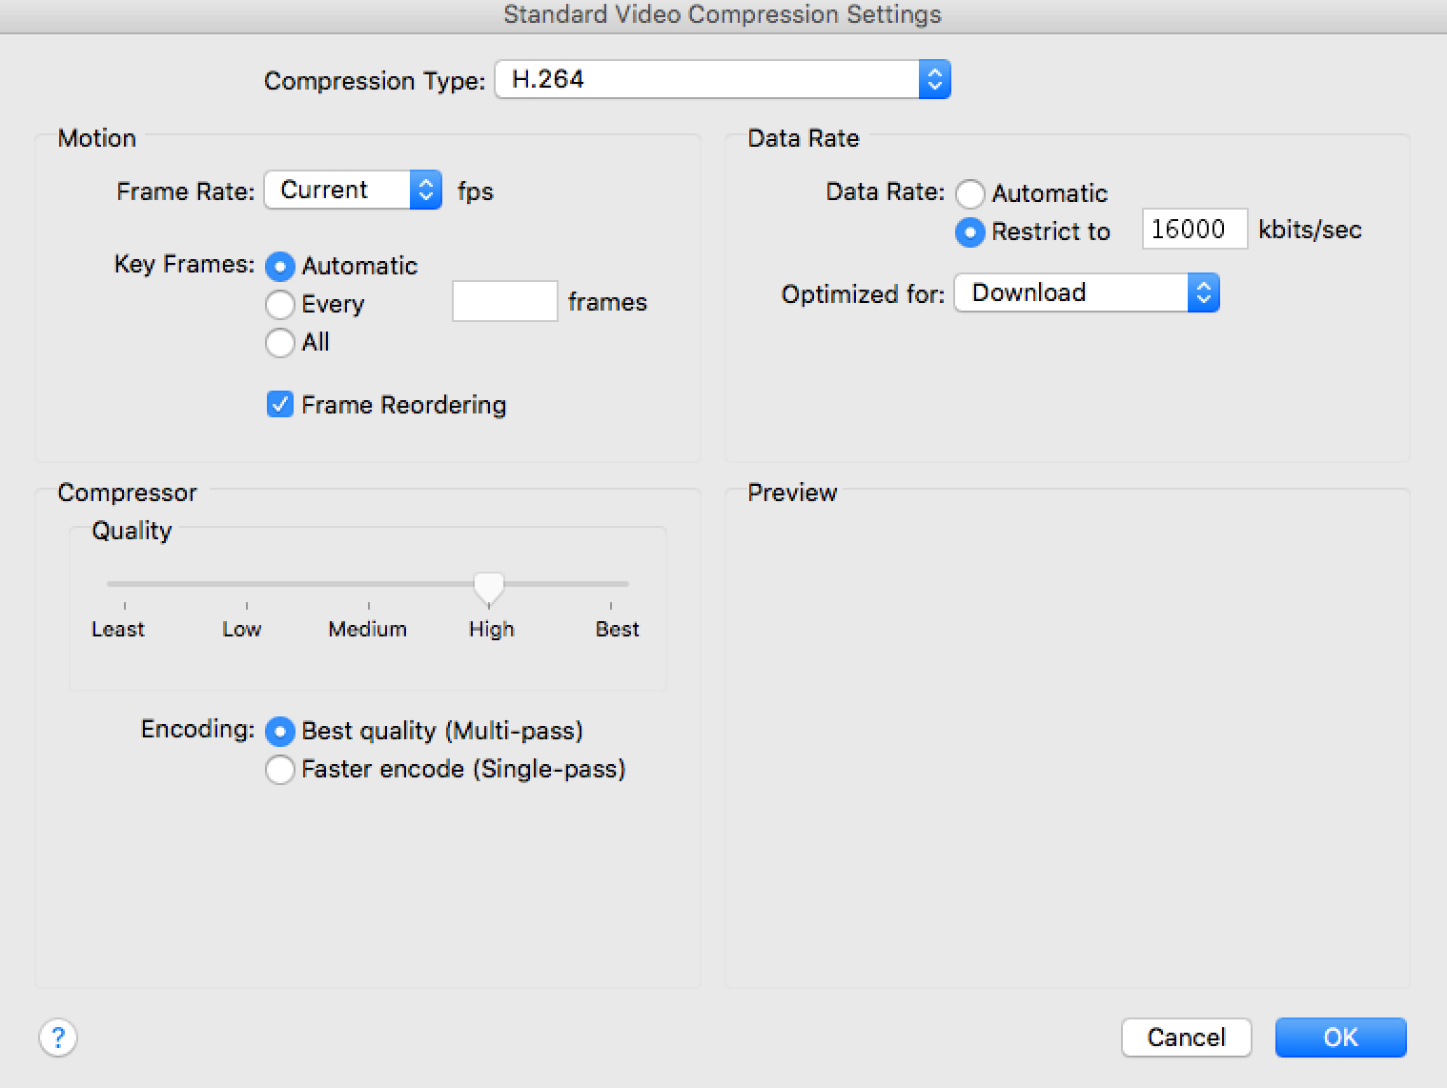Choose Best quality (Multi-pass) encoding

[x=280, y=732]
